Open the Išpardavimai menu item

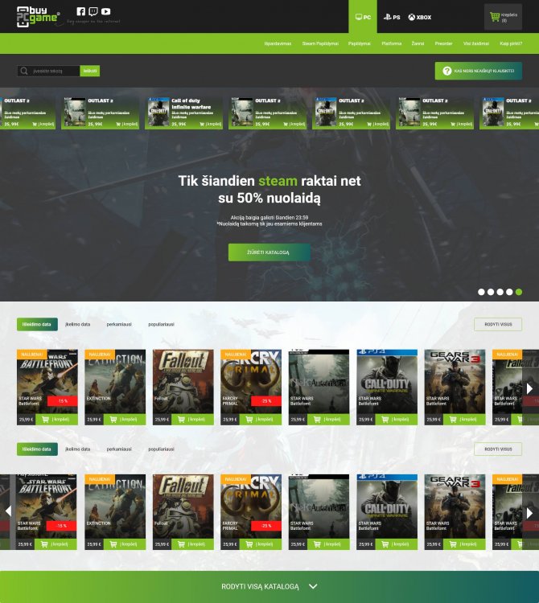pyautogui.click(x=278, y=43)
